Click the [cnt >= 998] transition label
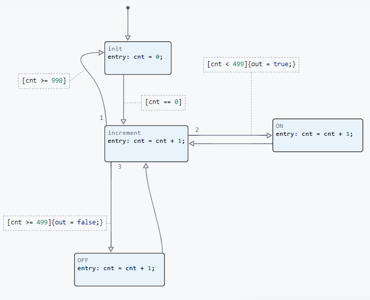The height and width of the screenshot is (300, 370). click(x=44, y=81)
